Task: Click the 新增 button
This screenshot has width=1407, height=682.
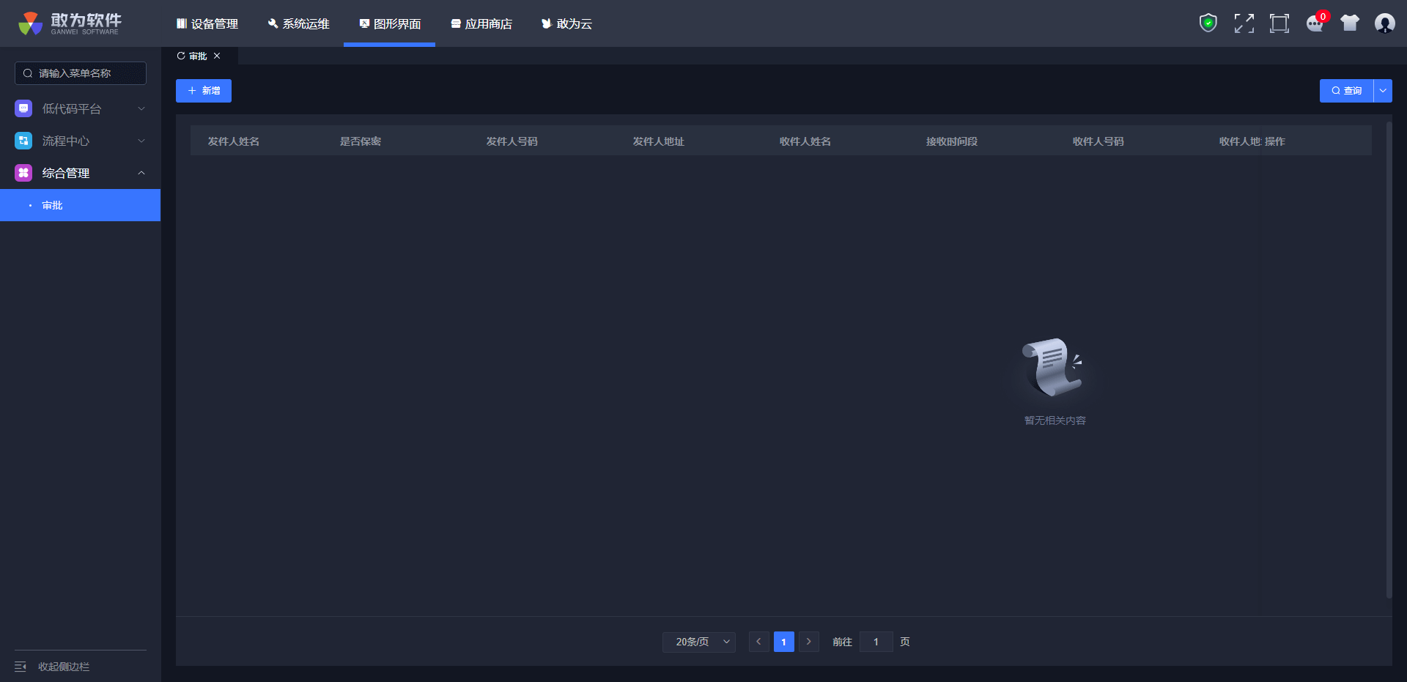Action: [x=204, y=91]
